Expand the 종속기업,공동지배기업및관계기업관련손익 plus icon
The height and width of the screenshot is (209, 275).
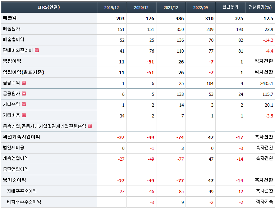click(90, 126)
